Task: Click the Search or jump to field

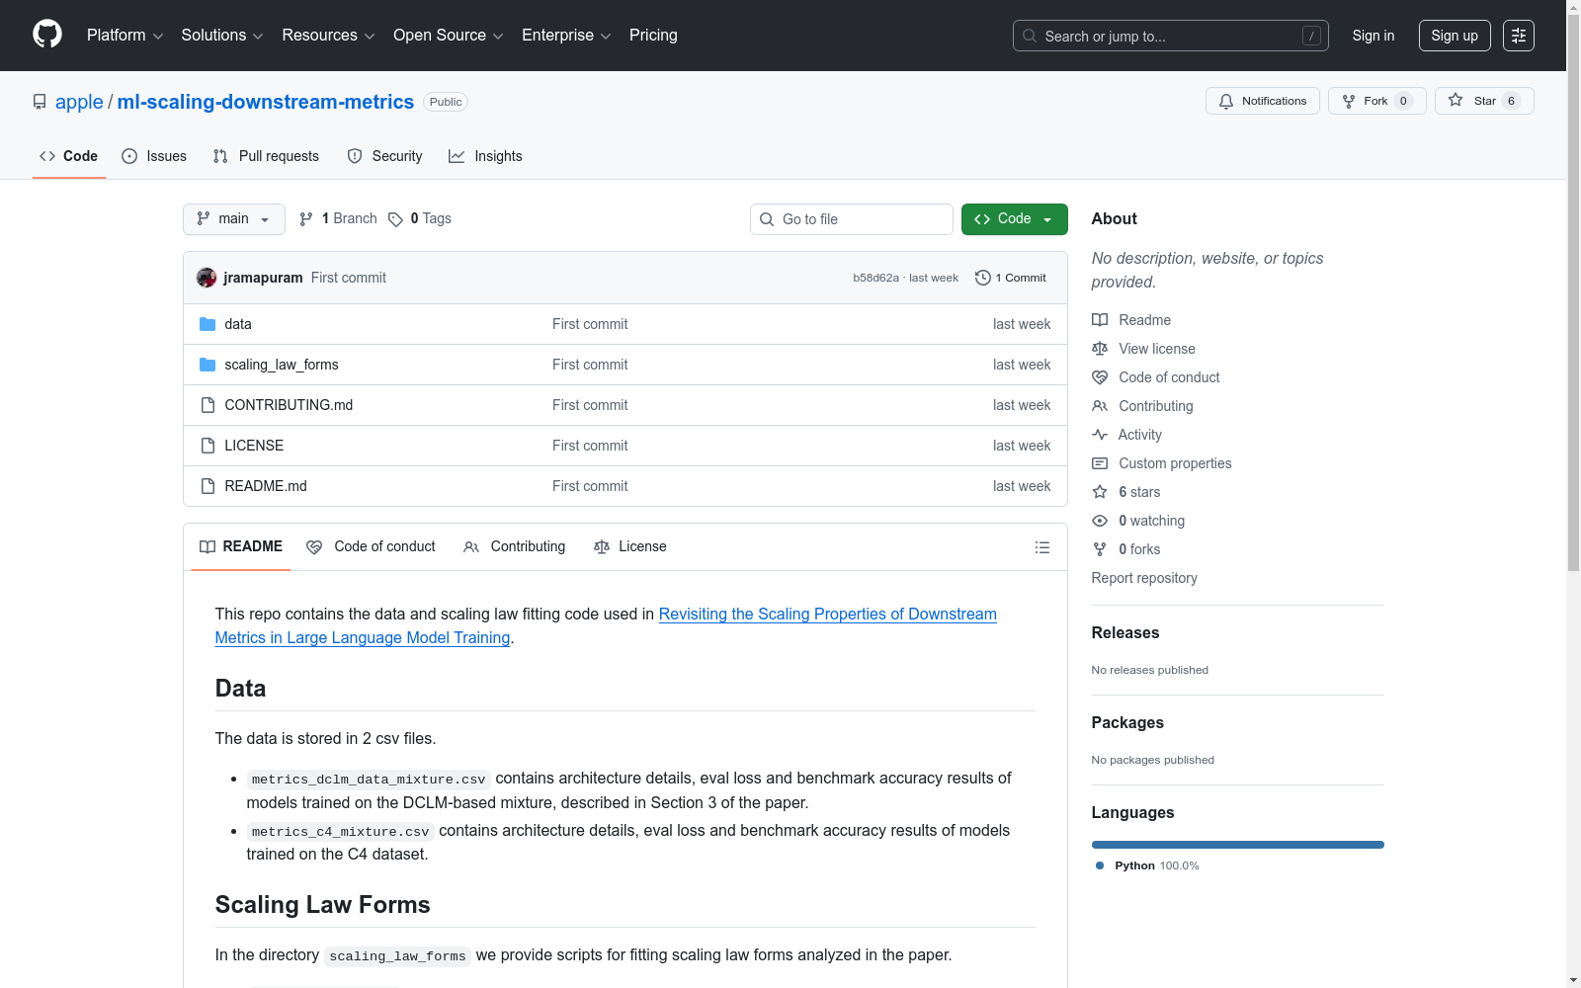Action: click(x=1171, y=36)
